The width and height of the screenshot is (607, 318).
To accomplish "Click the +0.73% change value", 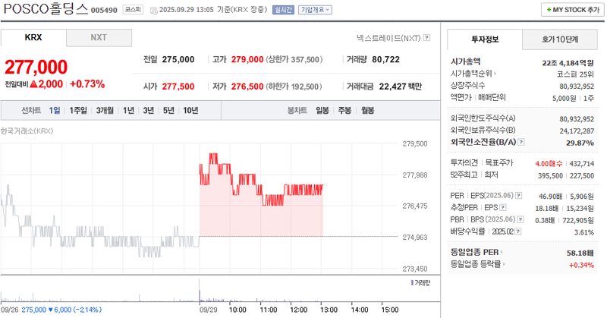I will [x=87, y=84].
